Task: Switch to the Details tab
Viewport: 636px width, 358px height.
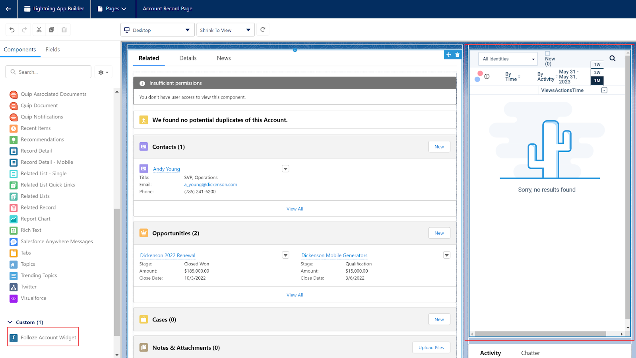Action: coord(188,58)
